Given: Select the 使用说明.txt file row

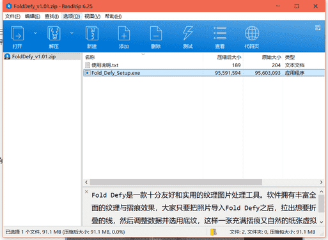Looking at the screenshot, I should 204,65.
